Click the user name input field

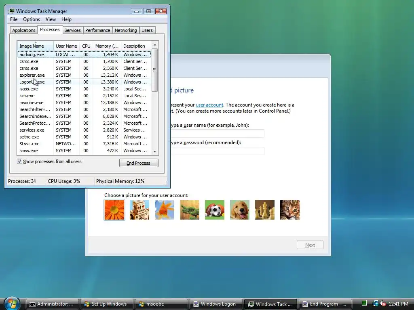pyautogui.click(x=217, y=134)
